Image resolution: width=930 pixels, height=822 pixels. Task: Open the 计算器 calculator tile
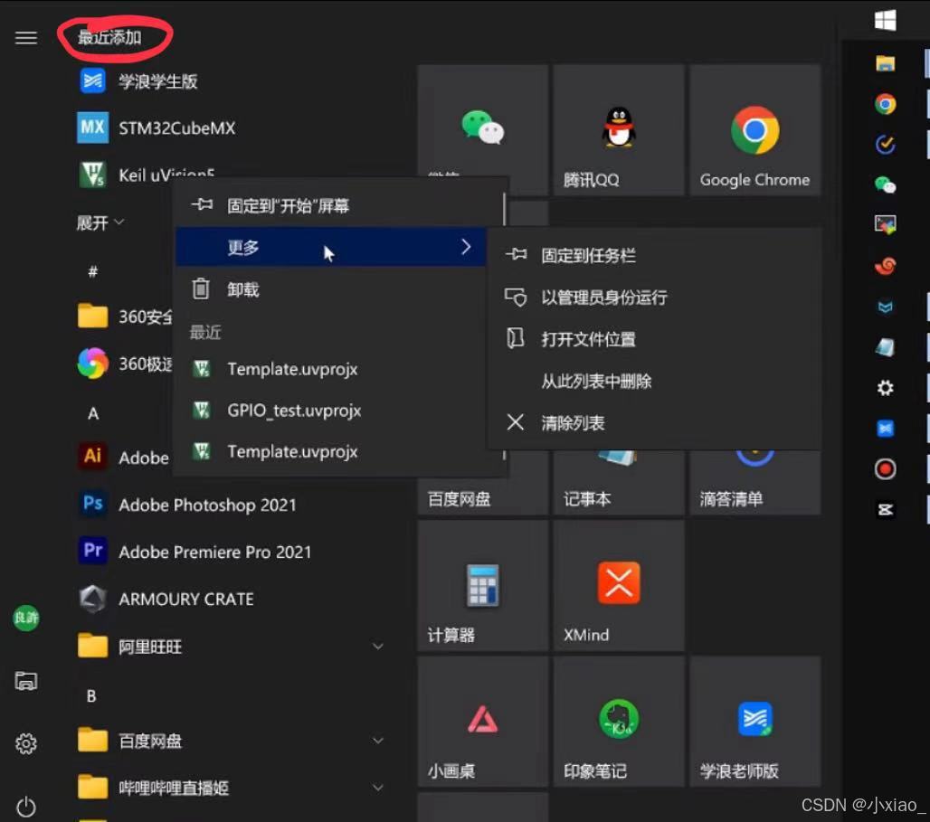[482, 585]
